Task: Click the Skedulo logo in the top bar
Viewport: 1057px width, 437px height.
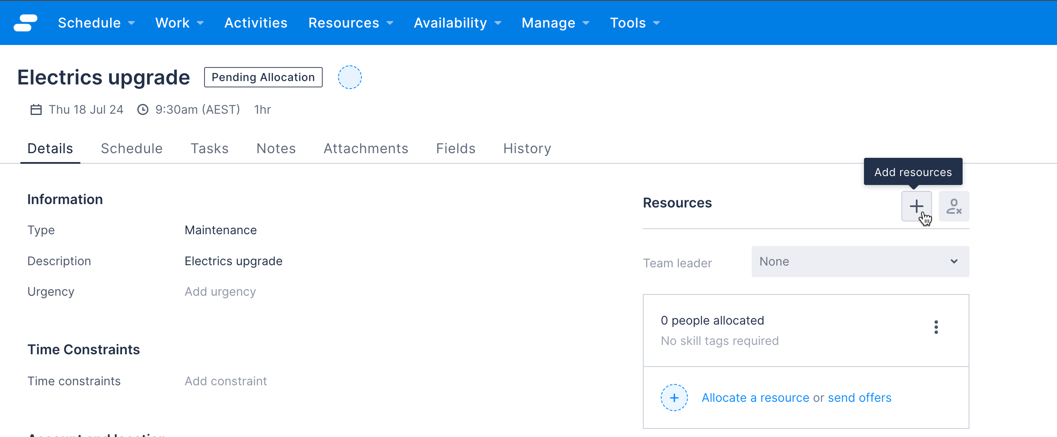Action: (x=25, y=22)
